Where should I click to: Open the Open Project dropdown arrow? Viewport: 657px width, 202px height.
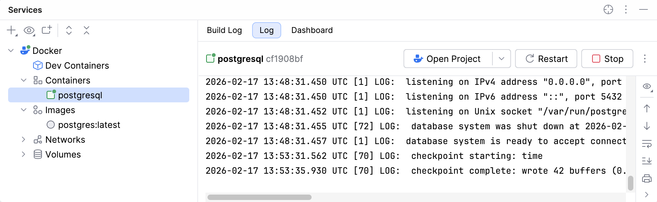[503, 59]
